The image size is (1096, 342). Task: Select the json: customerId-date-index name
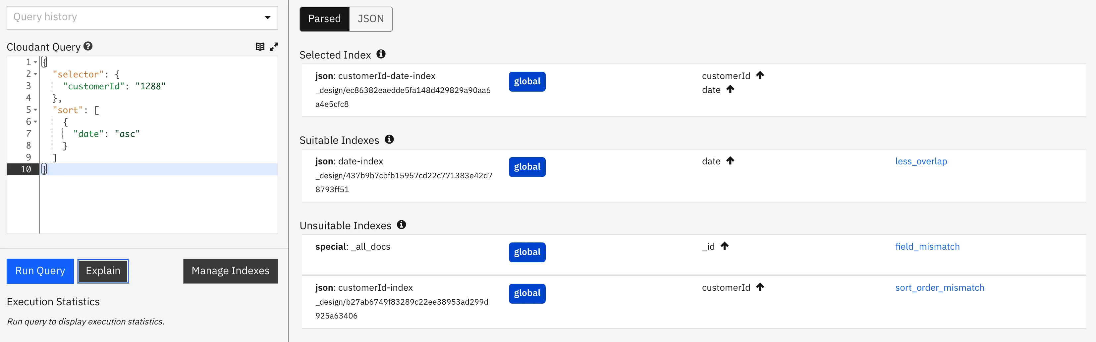(x=375, y=76)
